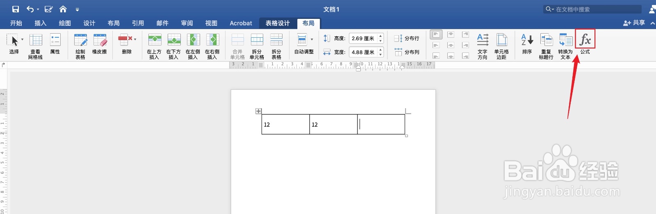Viewport: 656px width, 214px height.
Task: Switch to the 视图 tab
Action: (211, 23)
